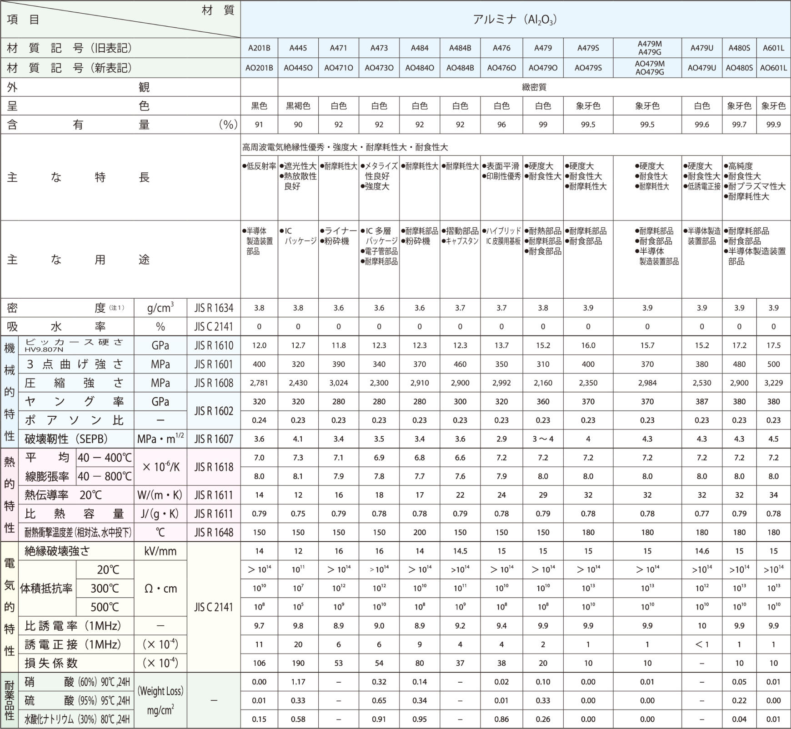This screenshot has width=791, height=729.
Task: Click the JIS R 1618 standard label
Action: point(214,467)
